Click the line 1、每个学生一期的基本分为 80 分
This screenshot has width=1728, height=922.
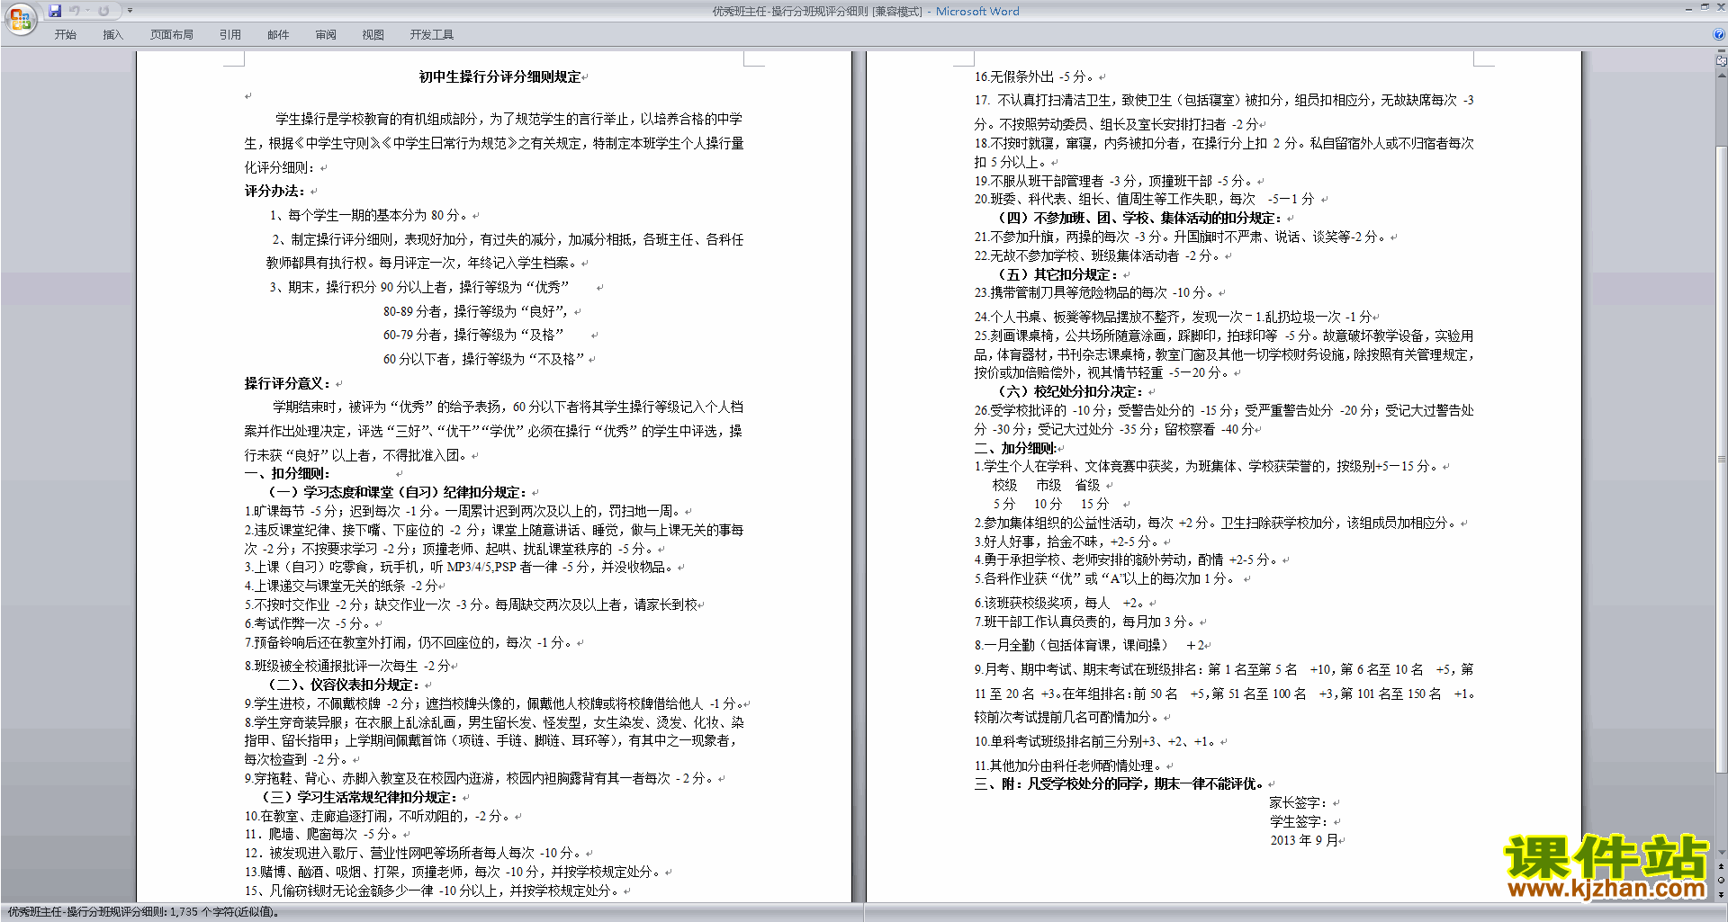371,216
